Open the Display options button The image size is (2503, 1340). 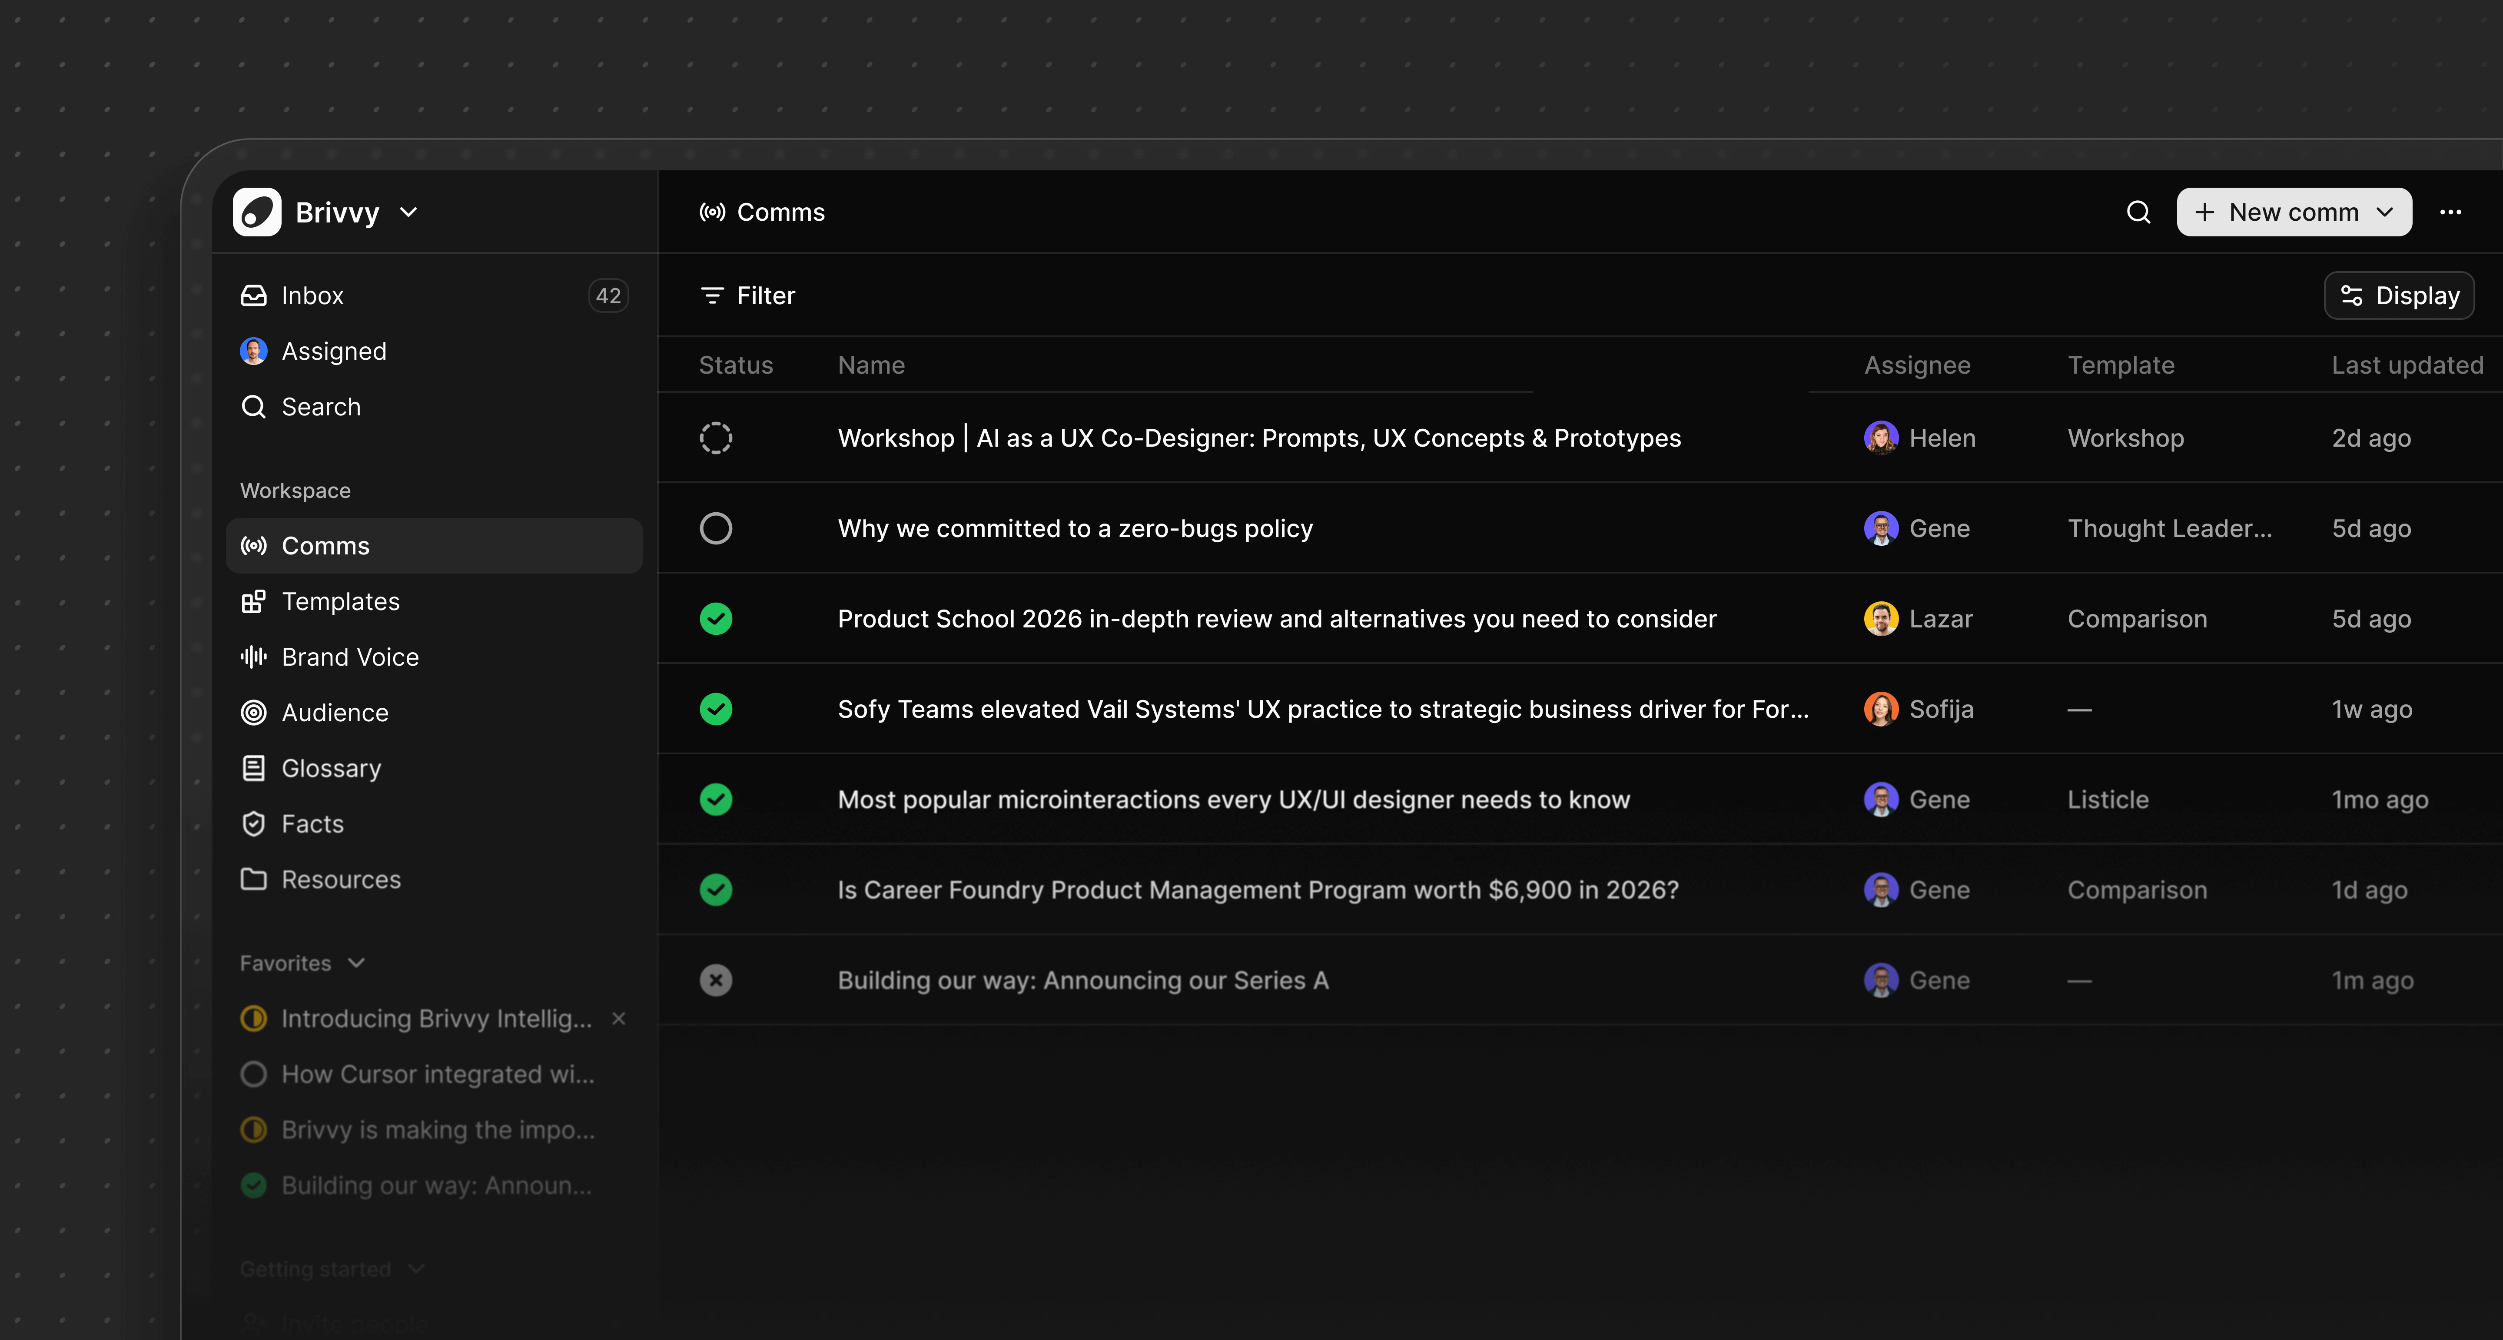[2398, 295]
